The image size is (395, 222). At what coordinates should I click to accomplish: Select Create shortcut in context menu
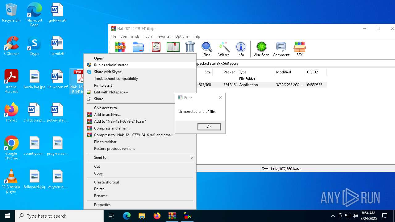click(x=140, y=182)
